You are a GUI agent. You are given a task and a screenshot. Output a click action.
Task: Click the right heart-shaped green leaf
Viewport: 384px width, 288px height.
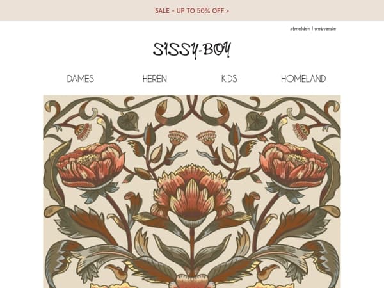coord(255,121)
